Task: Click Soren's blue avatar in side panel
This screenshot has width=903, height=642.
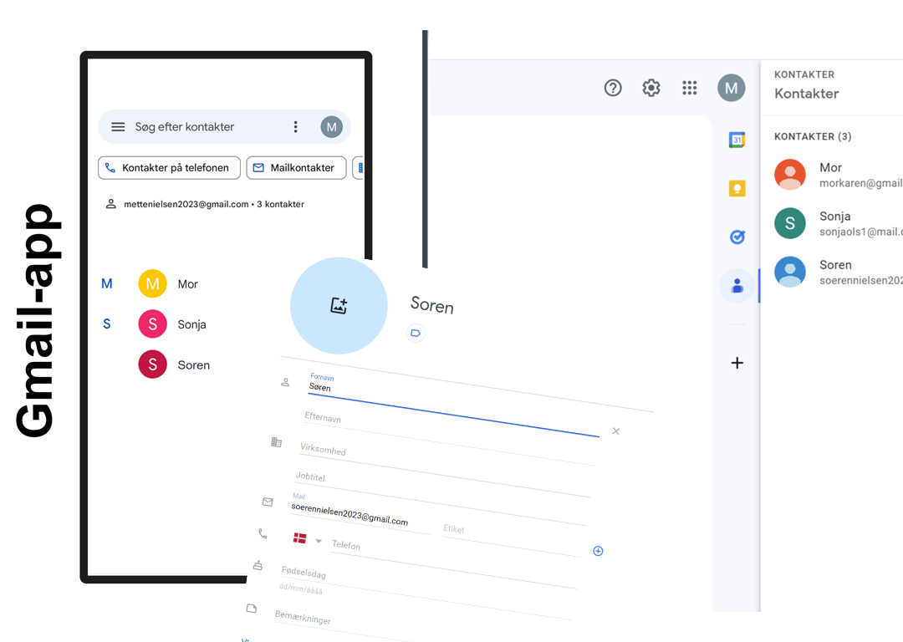Action: [790, 272]
